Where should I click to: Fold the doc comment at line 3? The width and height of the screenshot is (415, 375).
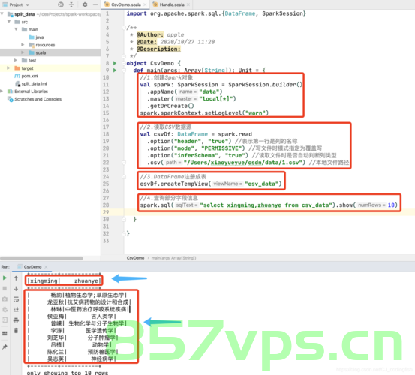(124, 28)
